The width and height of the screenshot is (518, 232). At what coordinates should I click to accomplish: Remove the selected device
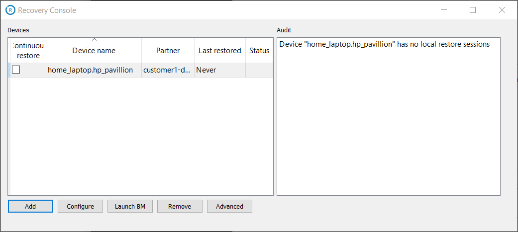click(180, 206)
